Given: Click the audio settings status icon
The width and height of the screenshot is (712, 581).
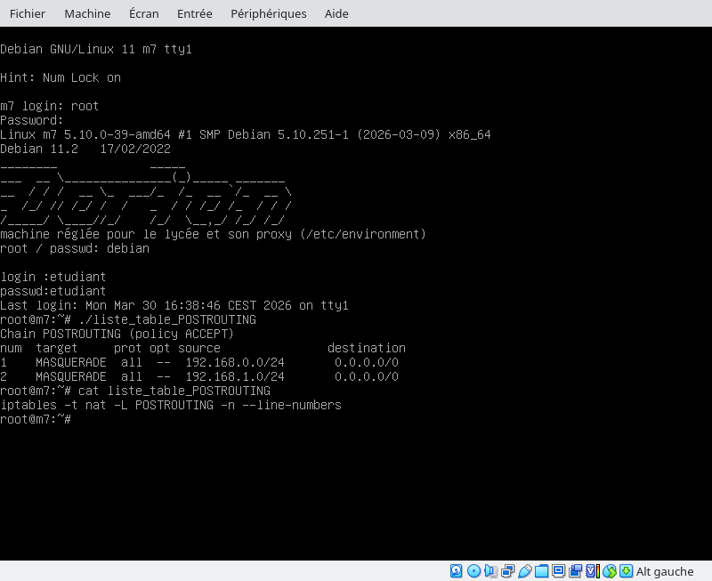Looking at the screenshot, I should 490,571.
